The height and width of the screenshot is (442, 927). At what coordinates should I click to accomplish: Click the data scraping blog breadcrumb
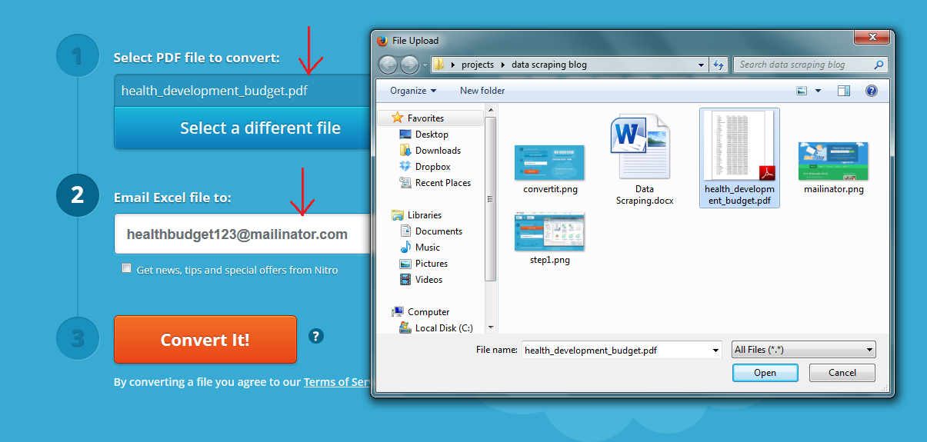pos(549,65)
